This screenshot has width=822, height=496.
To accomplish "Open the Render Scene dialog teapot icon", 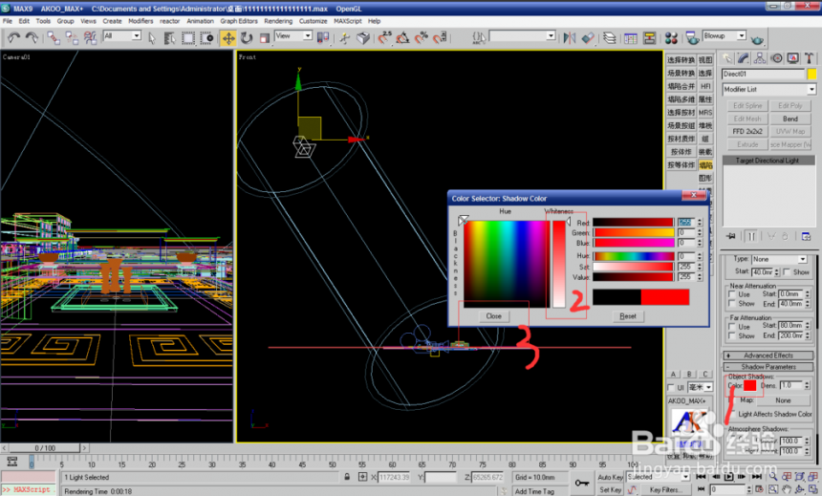I will (x=693, y=38).
